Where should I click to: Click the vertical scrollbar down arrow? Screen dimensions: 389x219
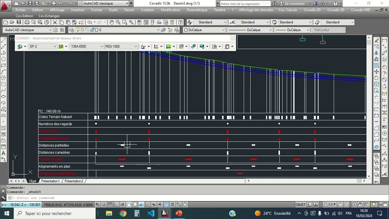[x=369, y=176]
